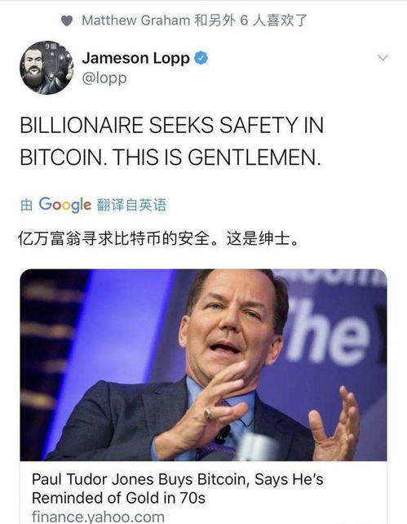Click the 由 character before Google

tap(26, 205)
